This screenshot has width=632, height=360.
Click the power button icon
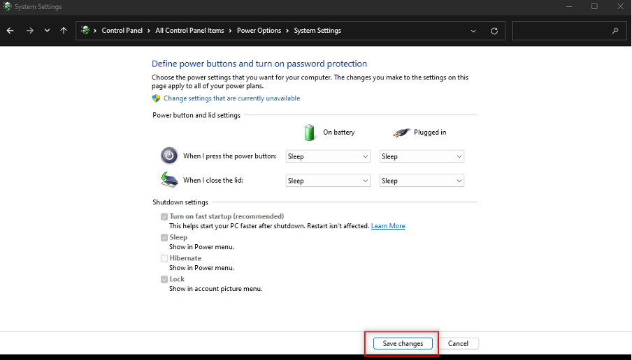169,156
